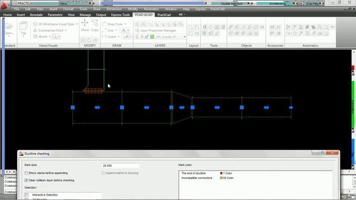
Task: Click the DRAW panel title
Action: 117,46
